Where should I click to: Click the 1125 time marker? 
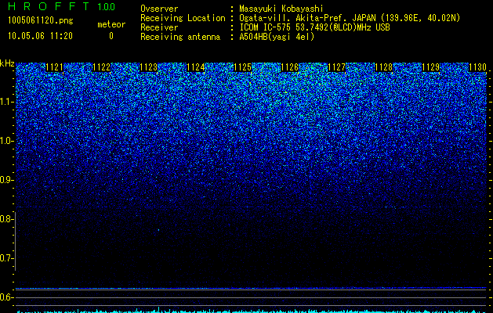(x=243, y=67)
